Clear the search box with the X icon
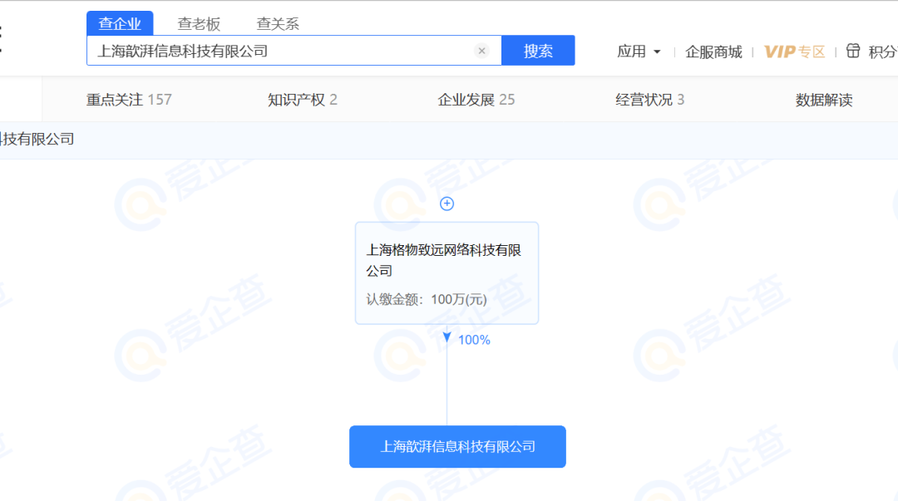 pos(481,51)
